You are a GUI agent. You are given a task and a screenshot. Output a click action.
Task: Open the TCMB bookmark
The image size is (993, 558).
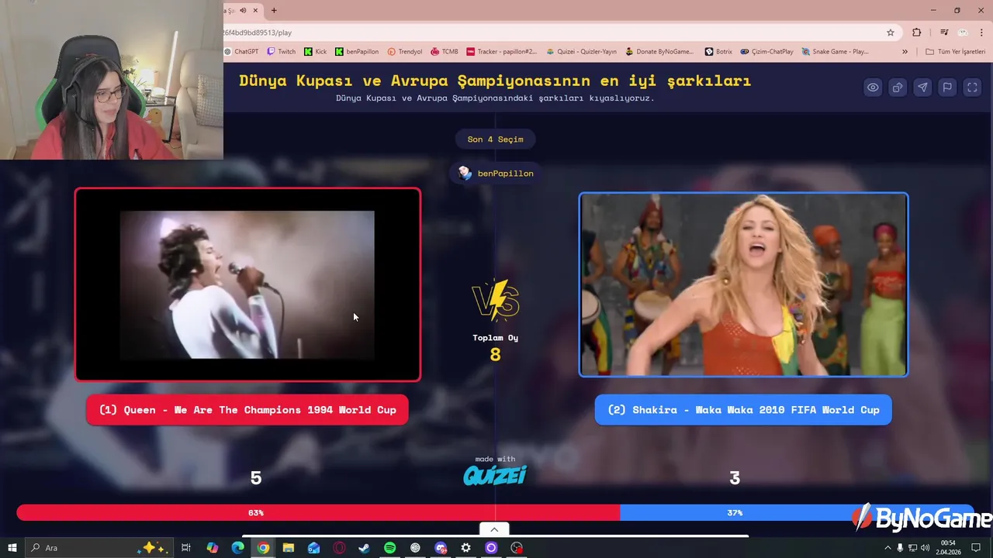(x=445, y=52)
